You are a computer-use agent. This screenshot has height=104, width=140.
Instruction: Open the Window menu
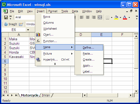click(87, 11)
